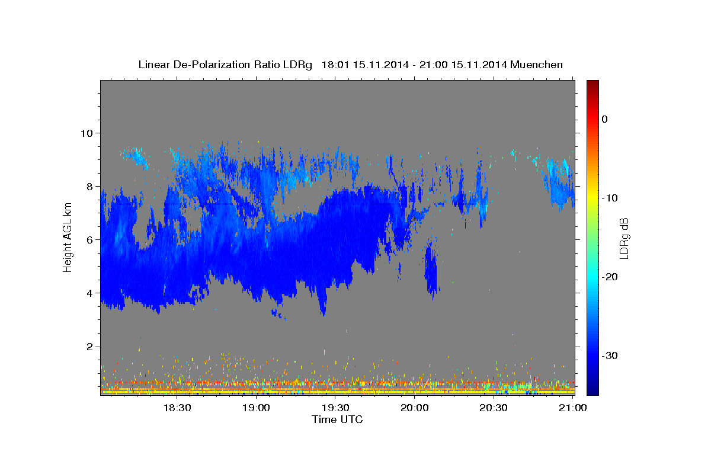Click the colorbar tick label "-10"

pyautogui.click(x=610, y=198)
